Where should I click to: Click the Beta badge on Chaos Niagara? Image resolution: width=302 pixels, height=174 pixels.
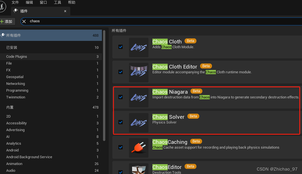pos(196,91)
